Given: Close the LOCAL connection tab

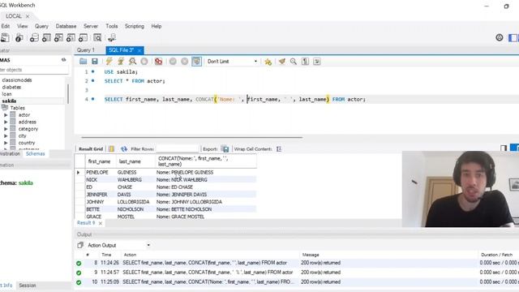Looking at the screenshot, I should coord(28,16).
